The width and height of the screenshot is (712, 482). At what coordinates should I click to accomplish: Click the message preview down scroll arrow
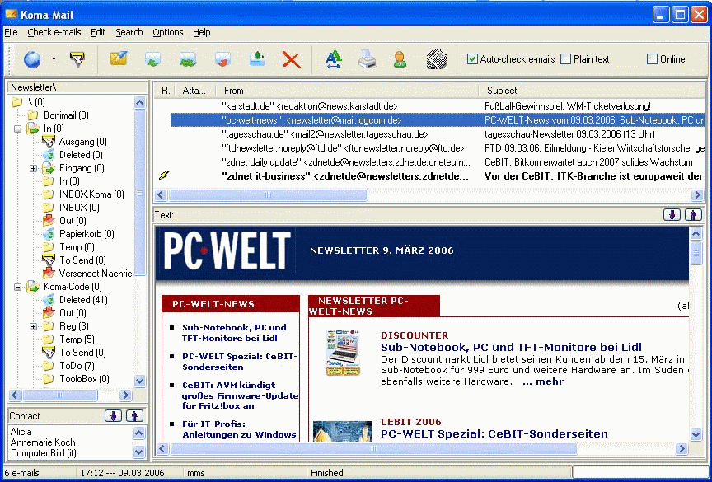(696, 434)
